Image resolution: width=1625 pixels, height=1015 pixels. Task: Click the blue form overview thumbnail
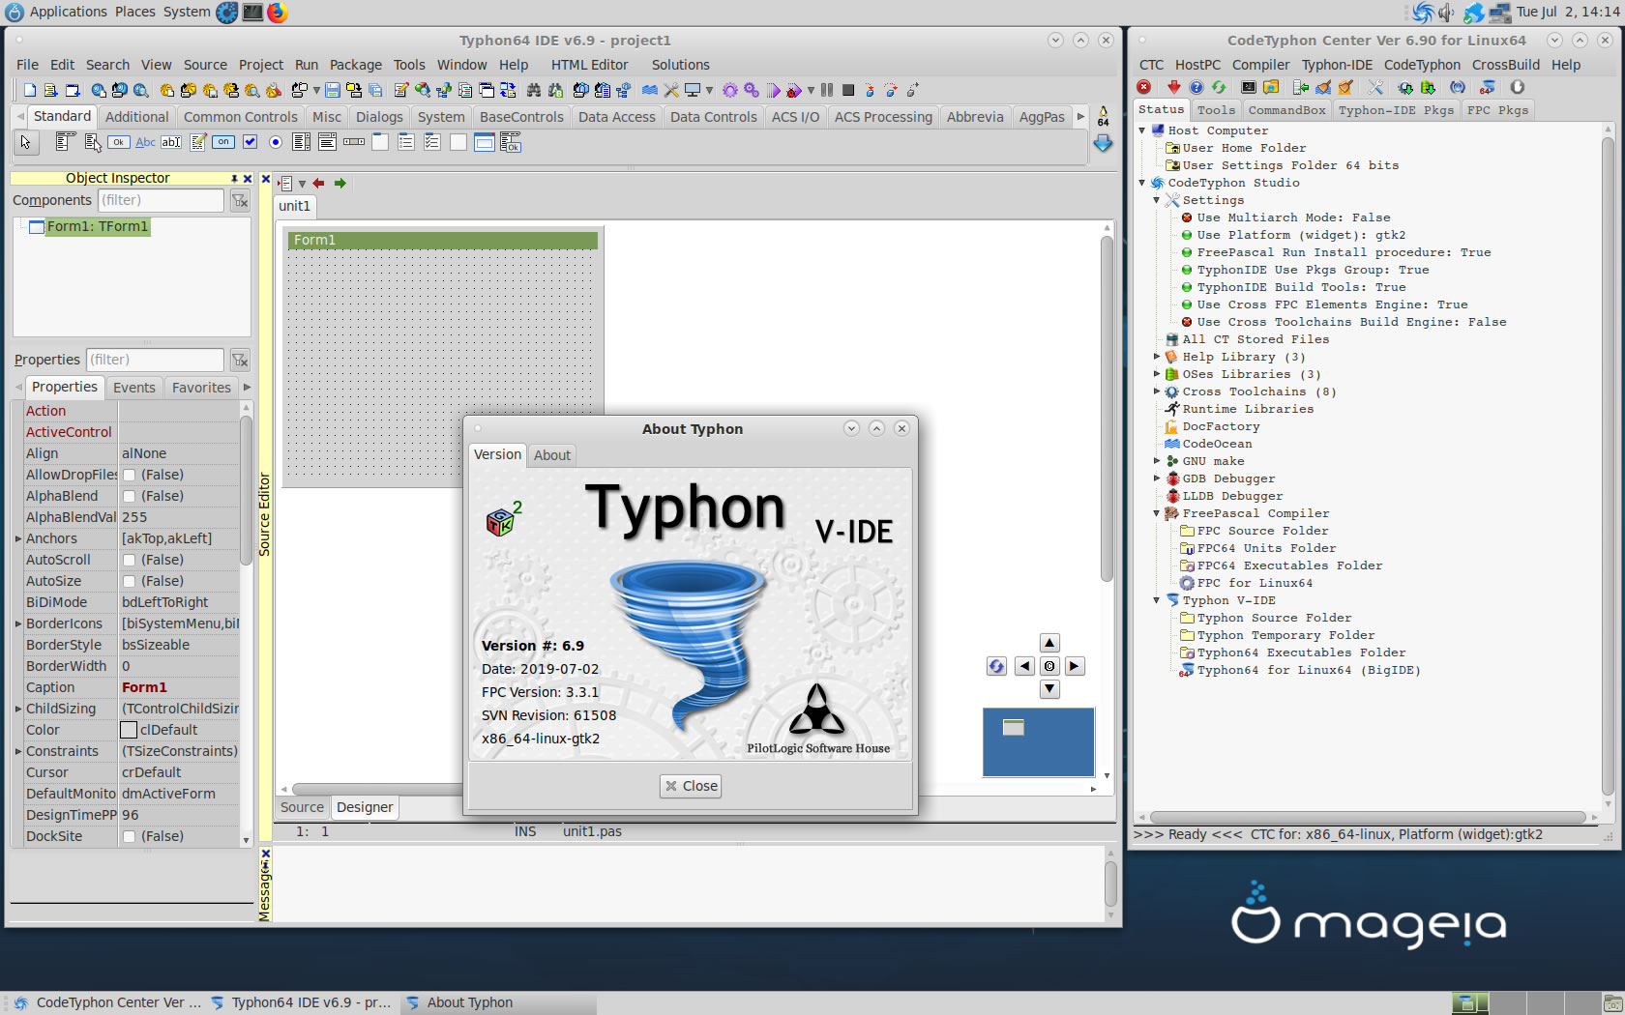click(1038, 742)
